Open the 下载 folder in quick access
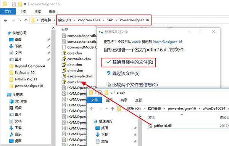Image resolution: width=229 pixels, height=146 pixels. (x=18, y=46)
